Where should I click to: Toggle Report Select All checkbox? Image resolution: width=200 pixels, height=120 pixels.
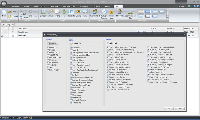(x=108, y=43)
